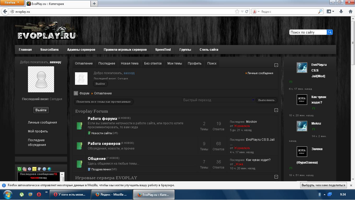This screenshot has width=355, height=200.
Task: Open the Быстрый переход dropdown
Action: point(218,100)
